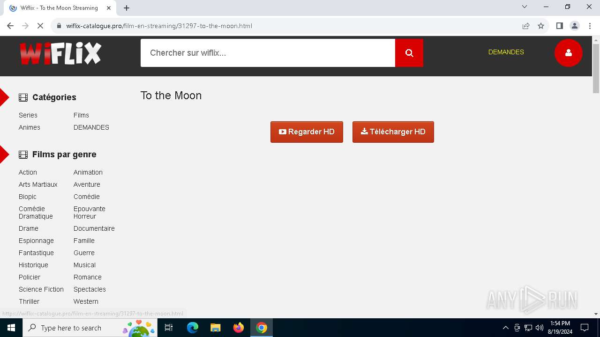Open Spectacles genre
The image size is (600, 337).
[90, 289]
